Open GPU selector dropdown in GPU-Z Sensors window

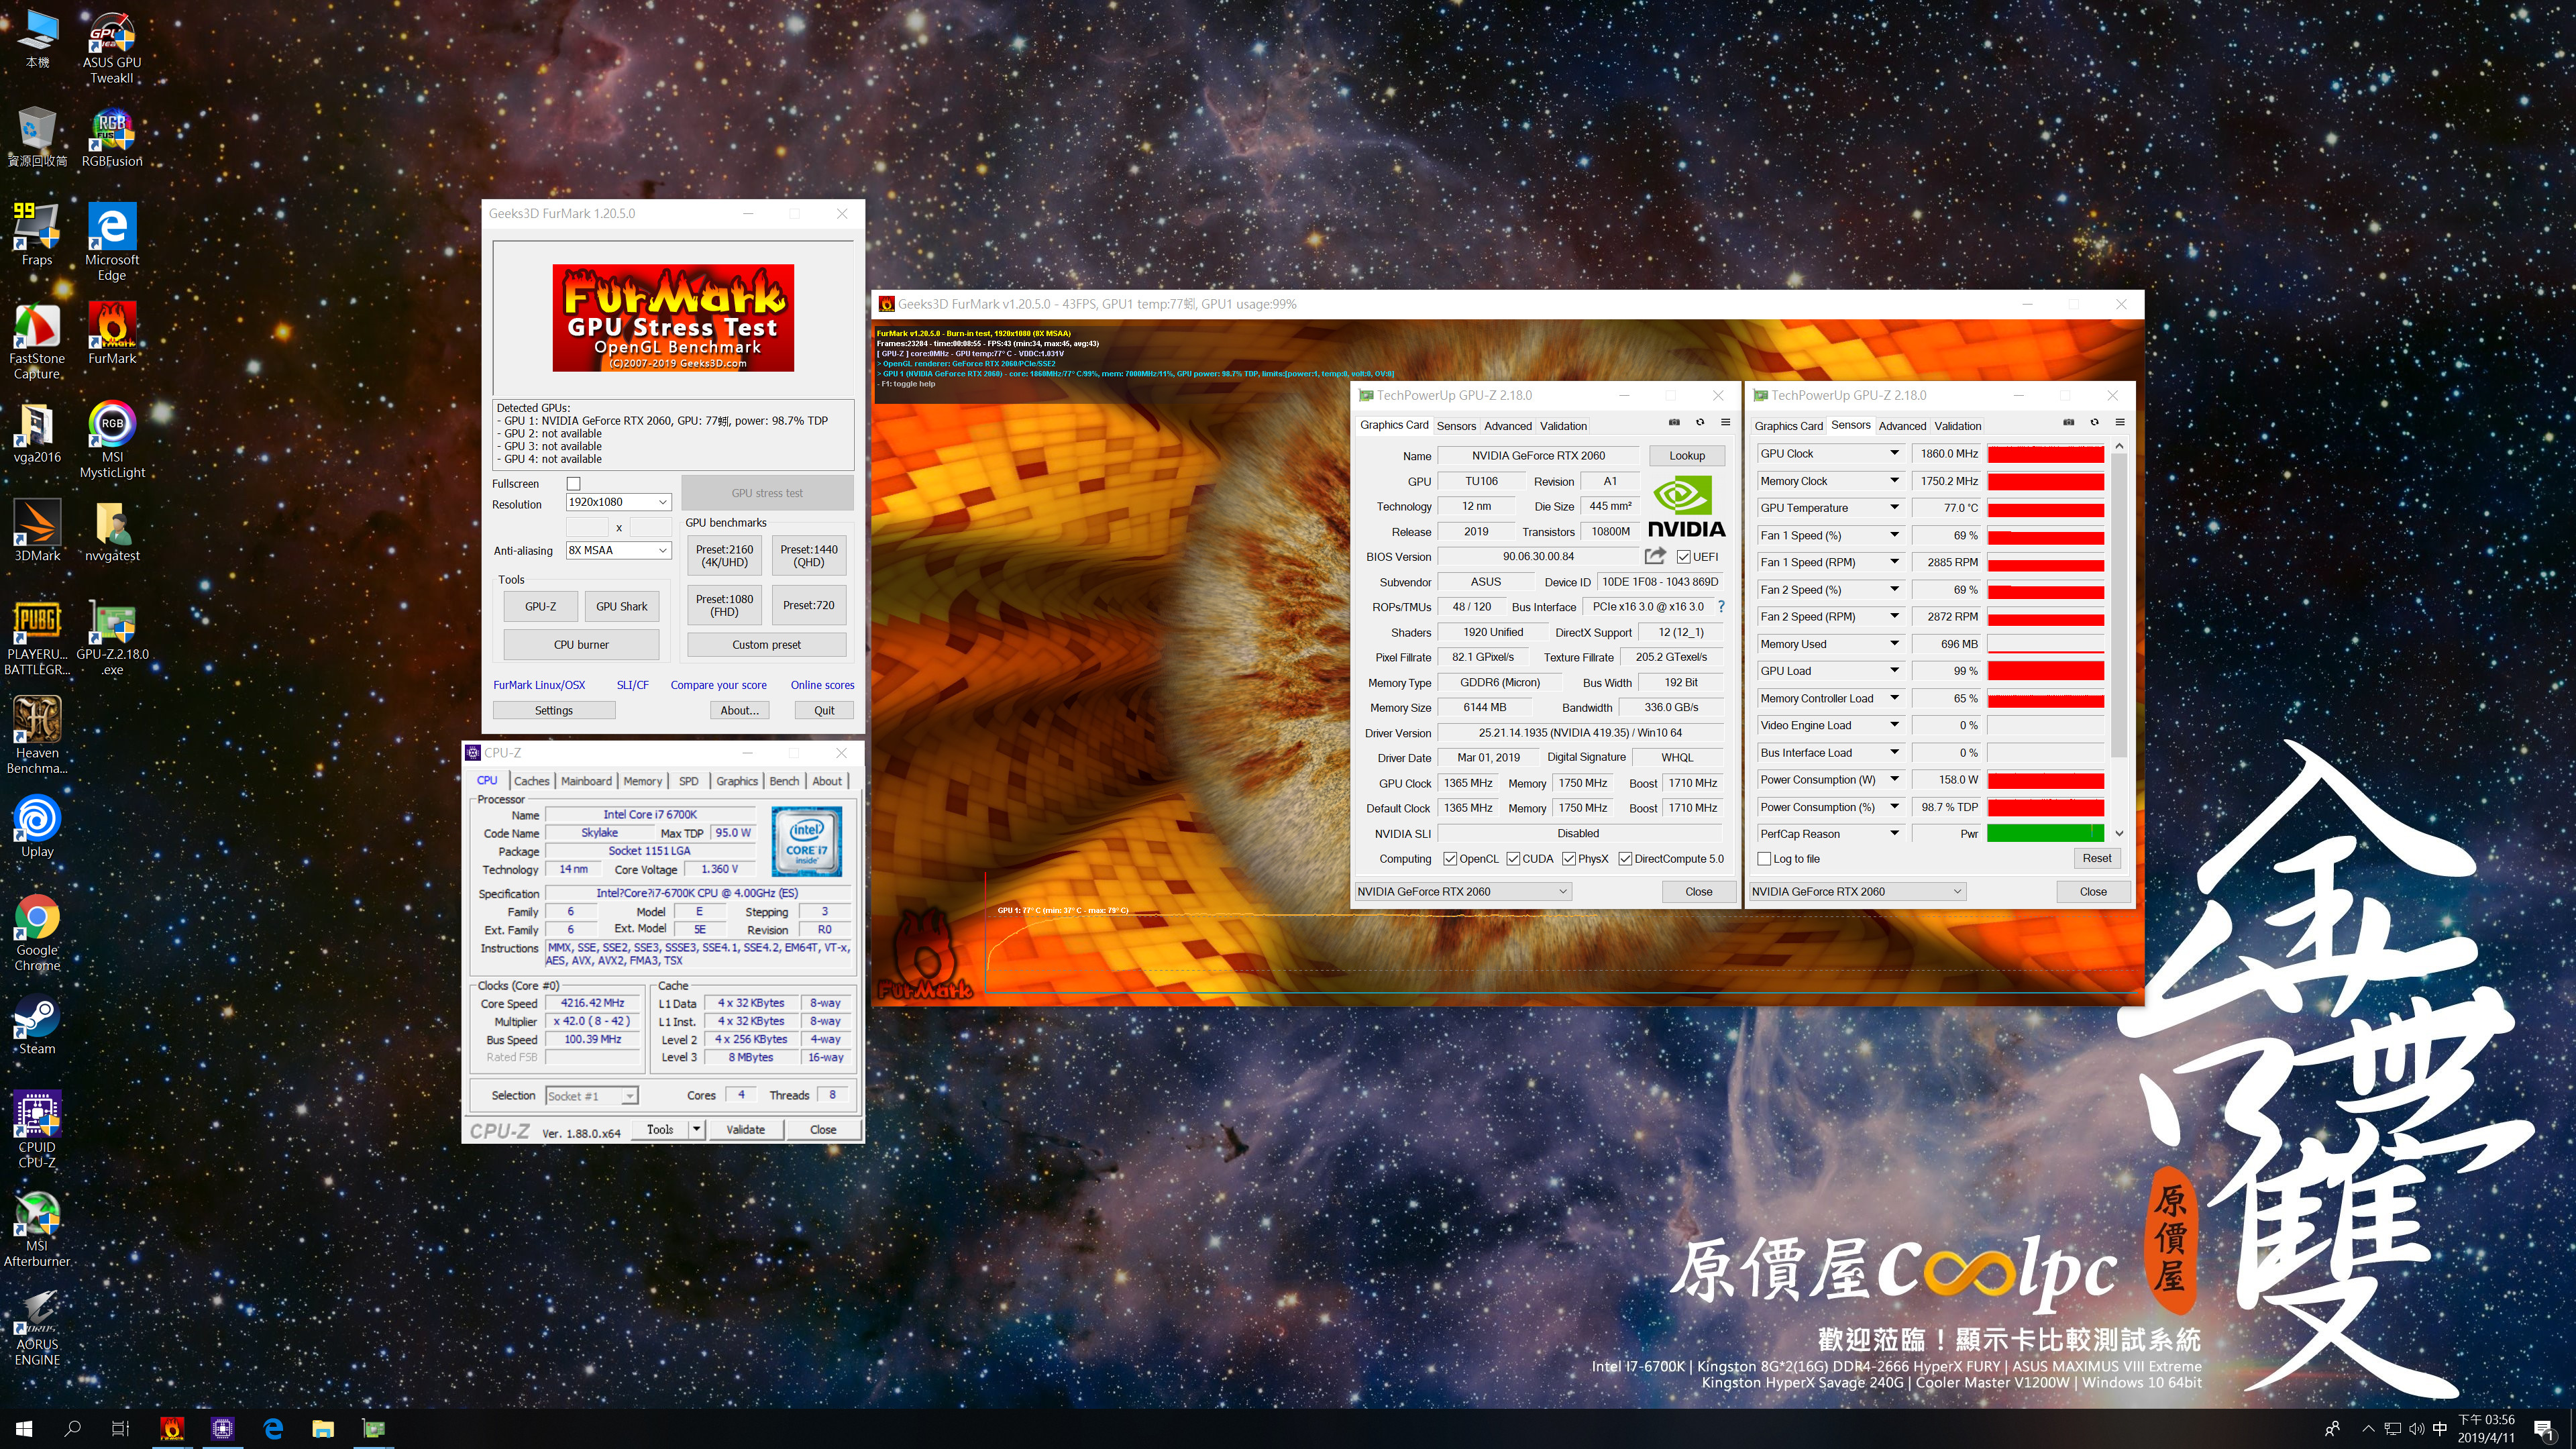click(x=1857, y=892)
